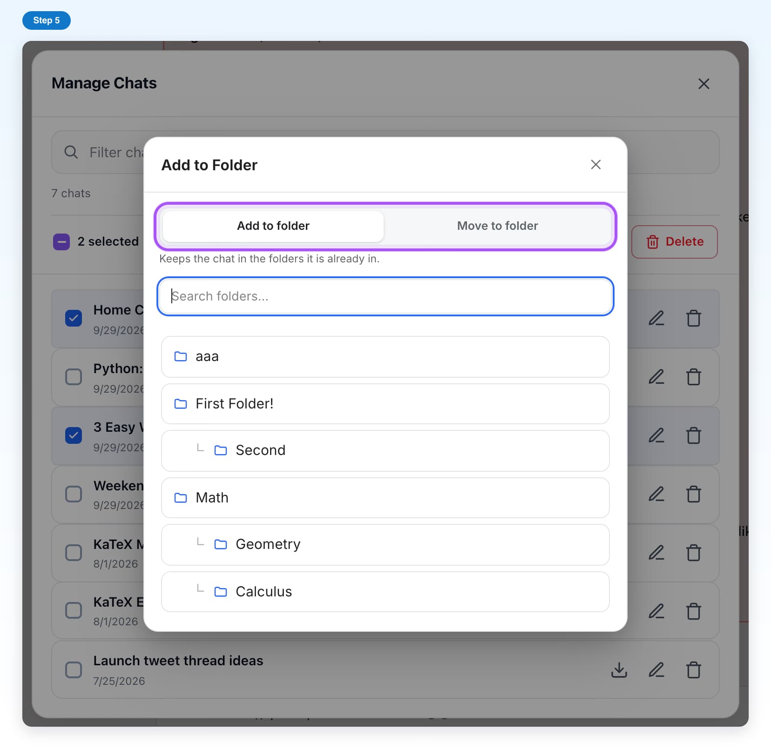Check the Launch tweet thread ideas checkbox
This screenshot has width=771, height=749.
point(74,670)
